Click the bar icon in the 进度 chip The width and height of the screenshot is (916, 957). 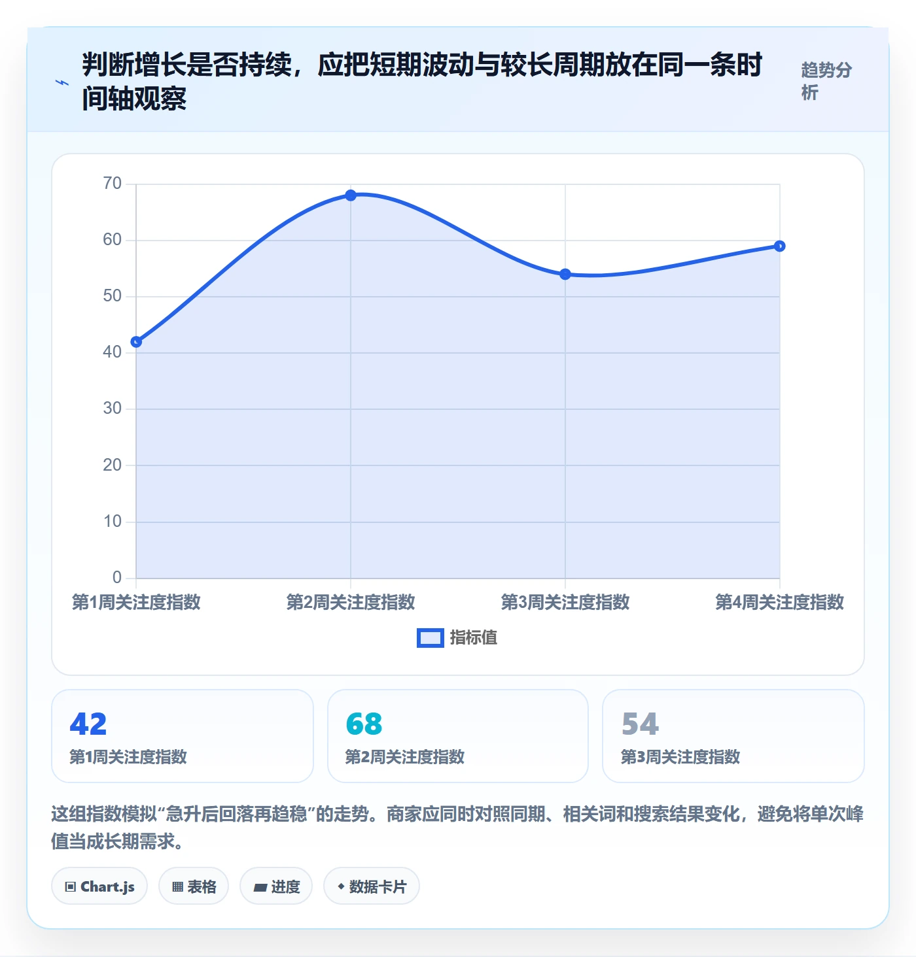tap(260, 887)
